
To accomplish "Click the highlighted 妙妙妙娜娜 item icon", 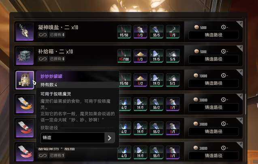I will click(x=25, y=80).
